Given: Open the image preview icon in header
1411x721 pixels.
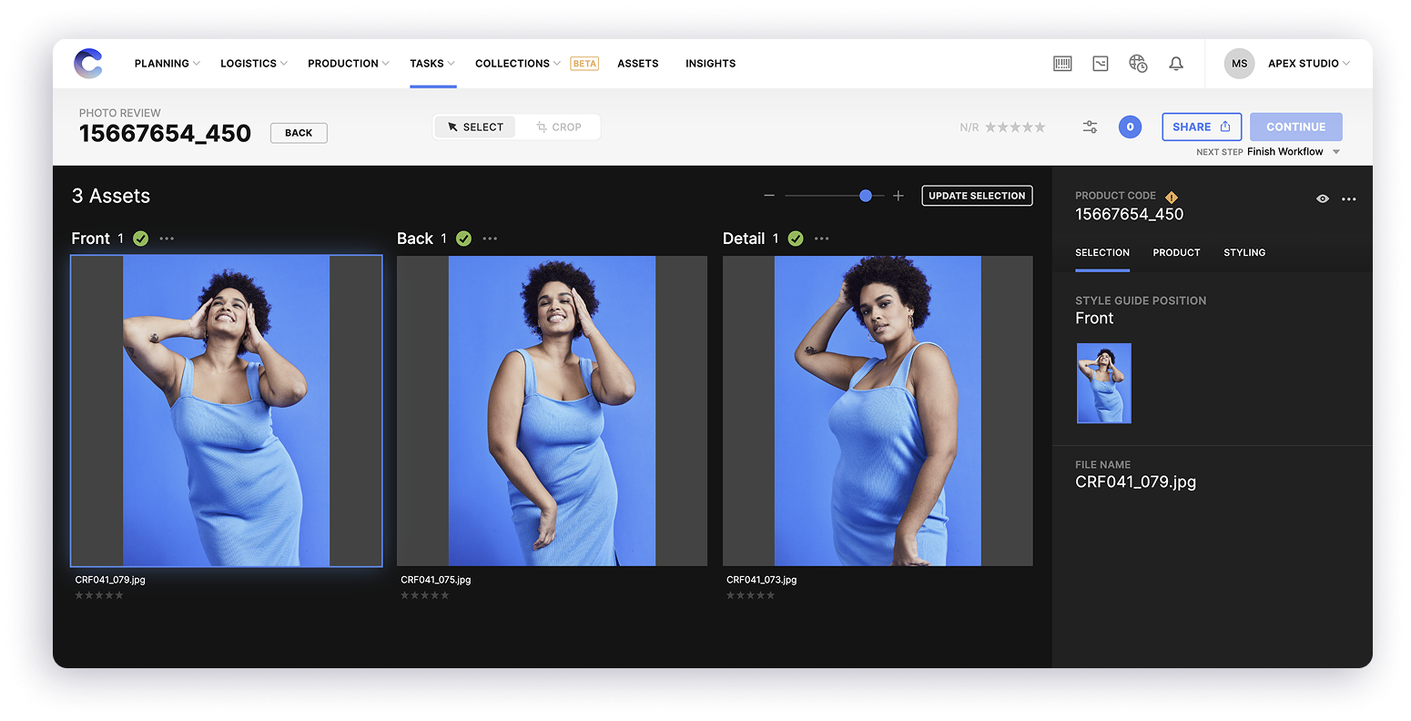Looking at the screenshot, I should pos(1101,64).
